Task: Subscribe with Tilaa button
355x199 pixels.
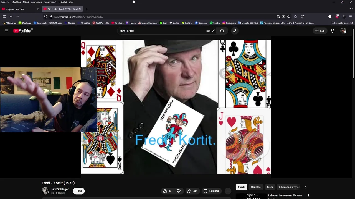Action: tap(79, 191)
